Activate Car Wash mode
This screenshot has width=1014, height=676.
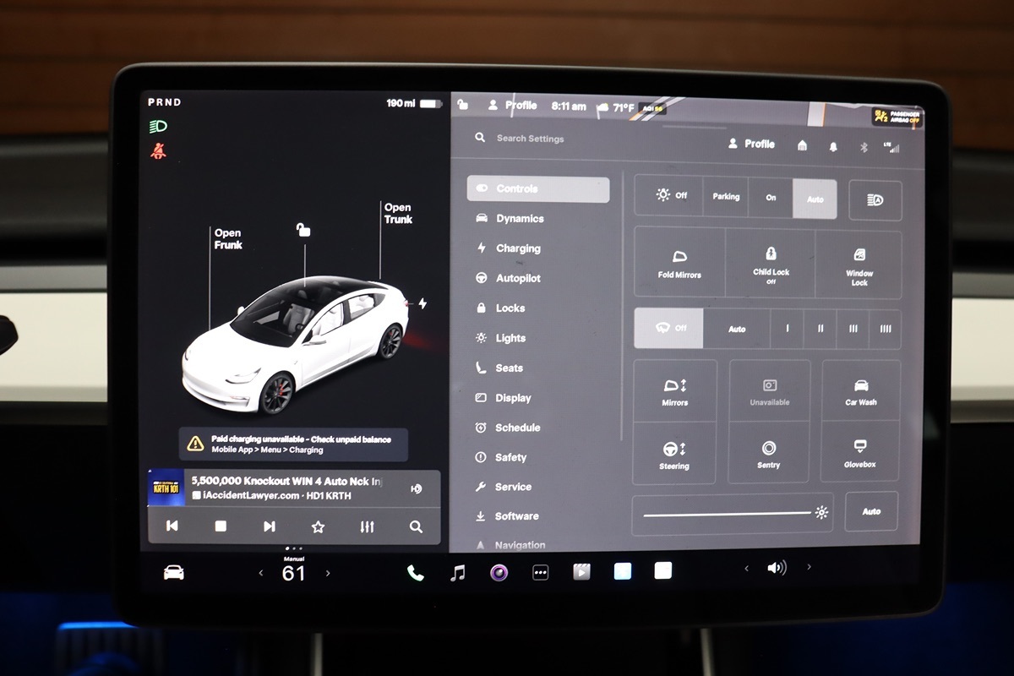(860, 391)
